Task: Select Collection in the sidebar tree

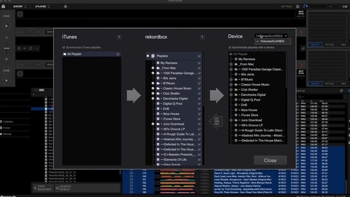Action: (8, 121)
